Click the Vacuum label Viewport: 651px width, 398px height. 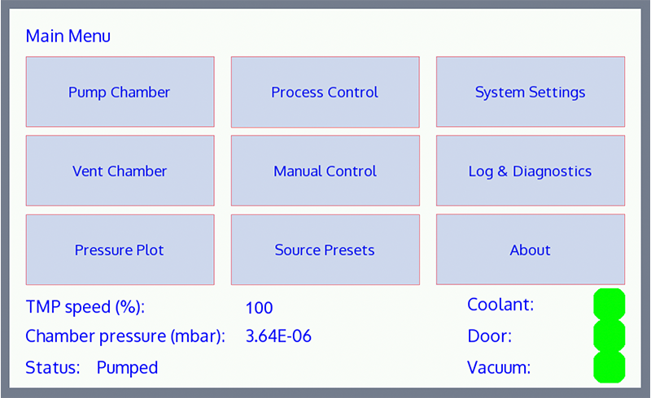coord(499,367)
